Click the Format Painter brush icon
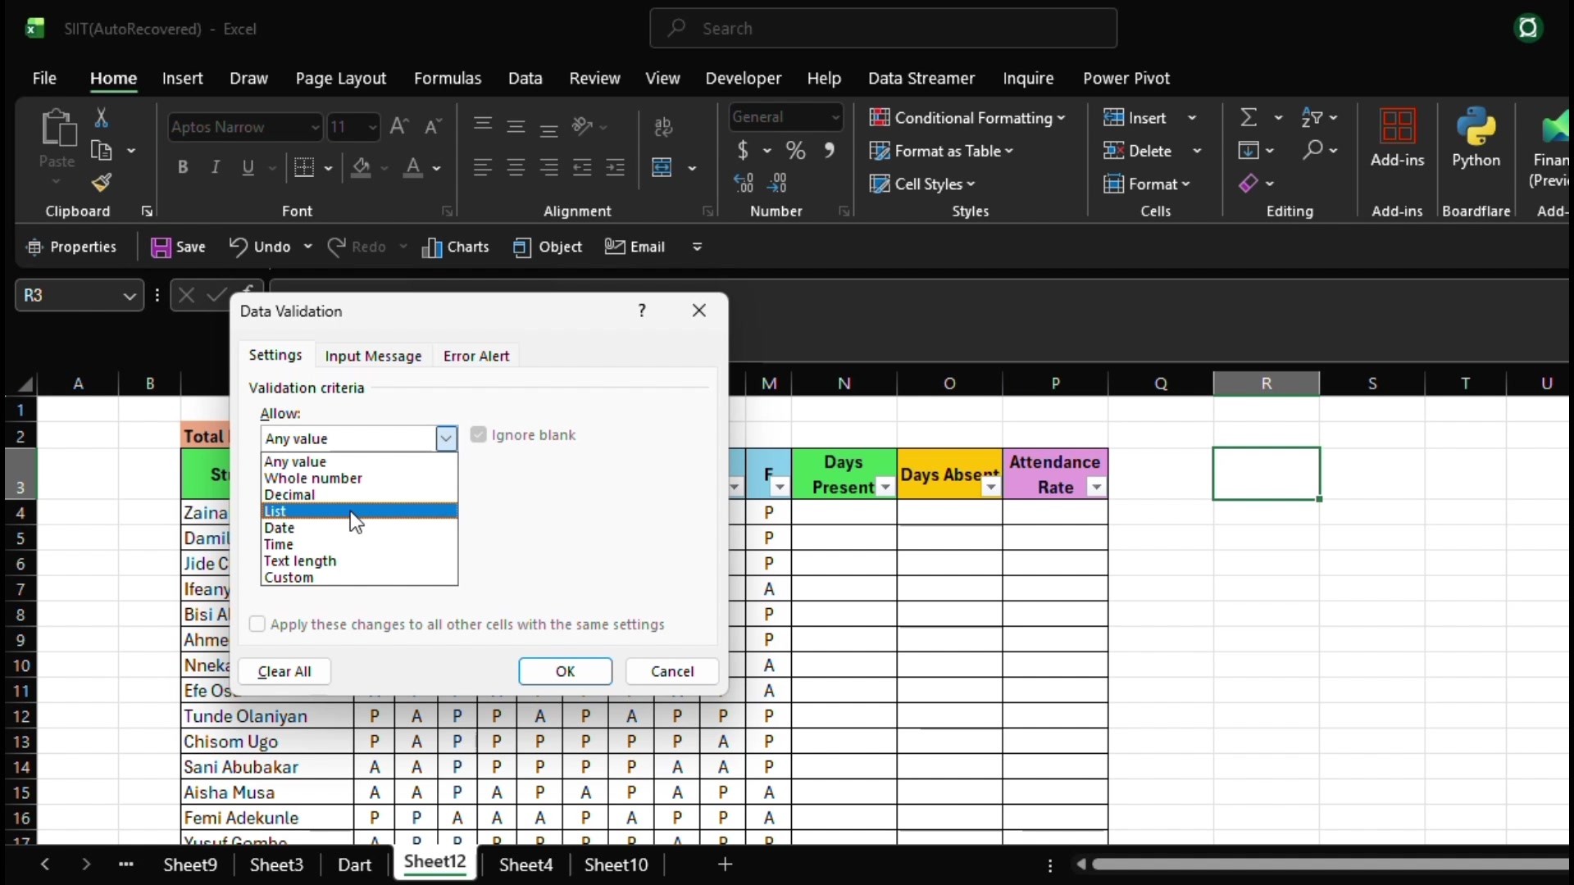This screenshot has width=1574, height=885. click(102, 182)
